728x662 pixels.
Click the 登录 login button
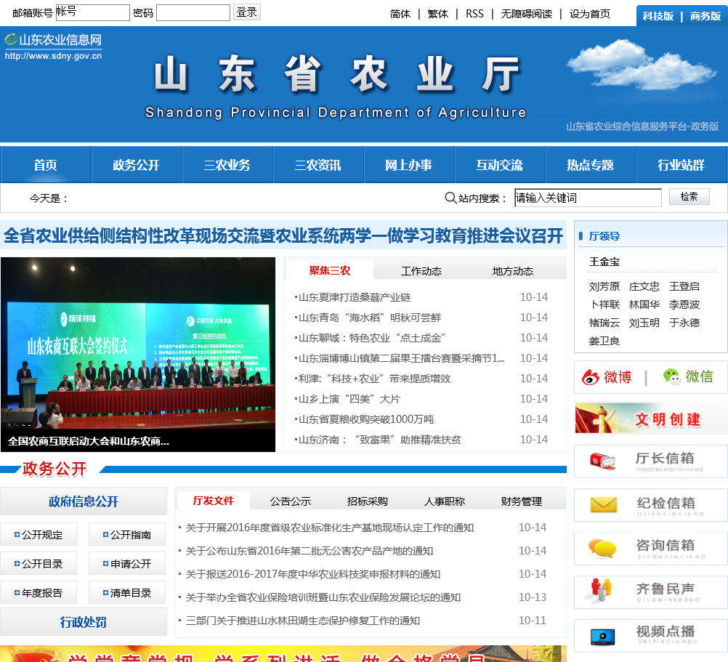pyautogui.click(x=246, y=12)
